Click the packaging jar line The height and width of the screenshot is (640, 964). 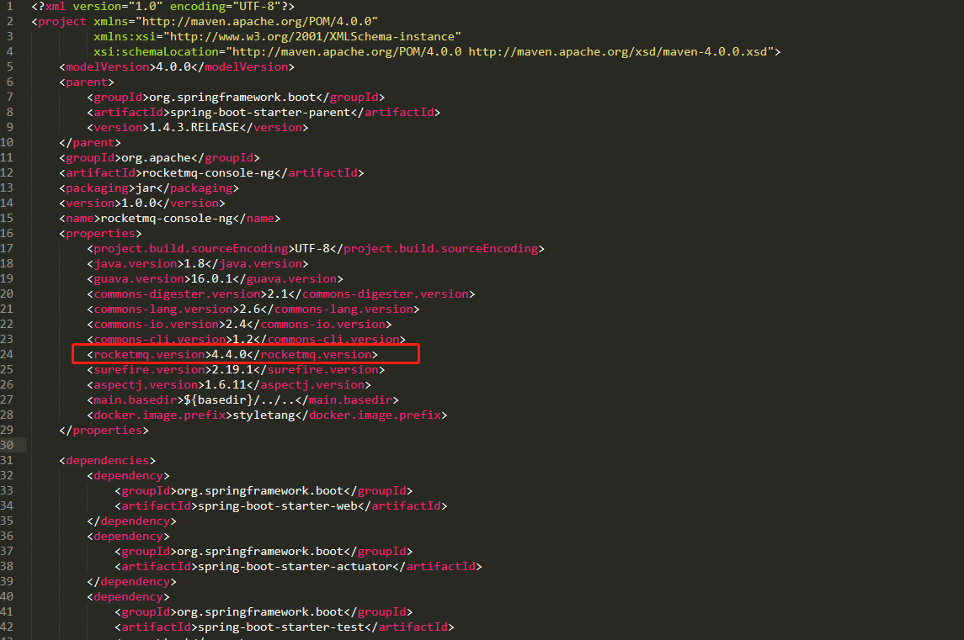point(149,188)
